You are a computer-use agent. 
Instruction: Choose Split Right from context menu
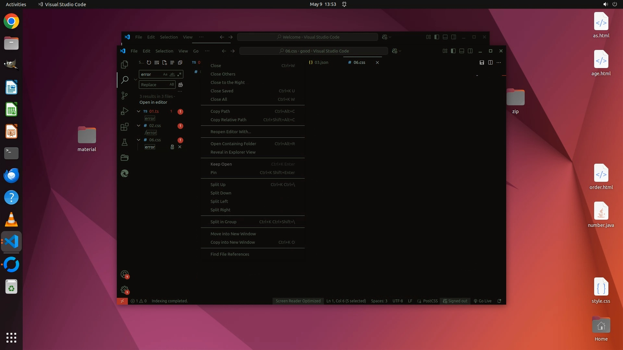[220, 210]
